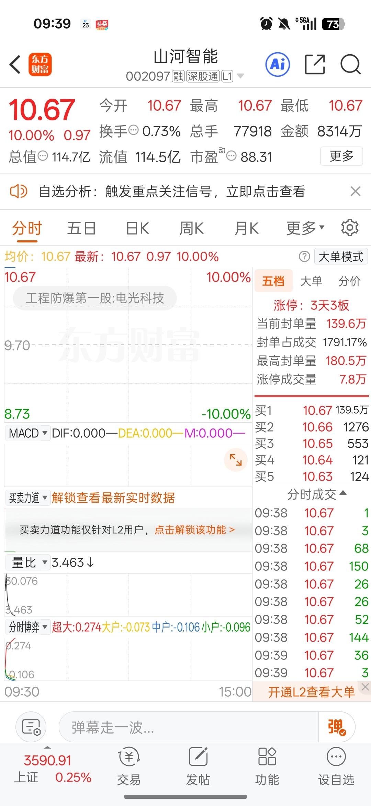The width and height of the screenshot is (371, 806).
Task: Tap the info icon next to 市盈
Action: click(x=232, y=156)
